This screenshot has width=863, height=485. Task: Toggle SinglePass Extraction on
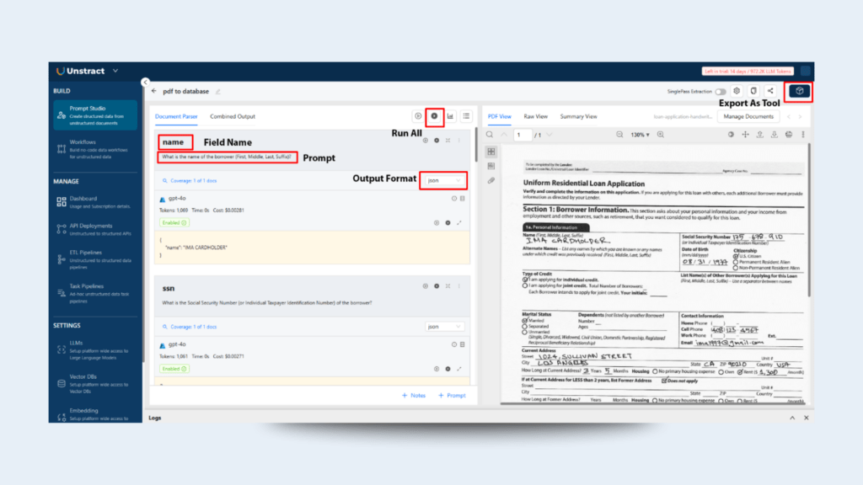[719, 91]
